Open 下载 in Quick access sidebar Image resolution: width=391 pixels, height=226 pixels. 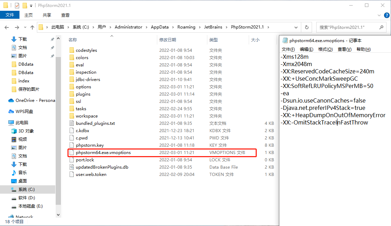click(23, 39)
